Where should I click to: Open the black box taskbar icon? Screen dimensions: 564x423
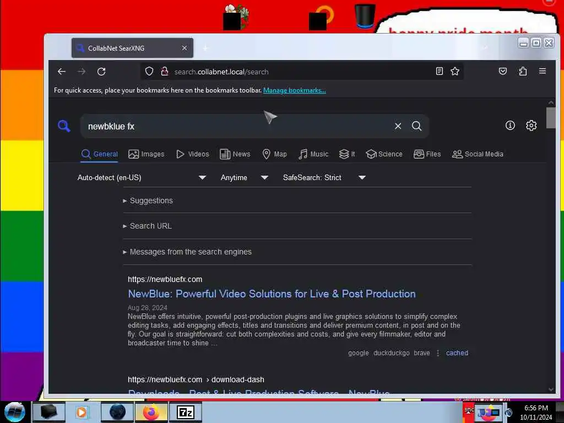click(49, 412)
